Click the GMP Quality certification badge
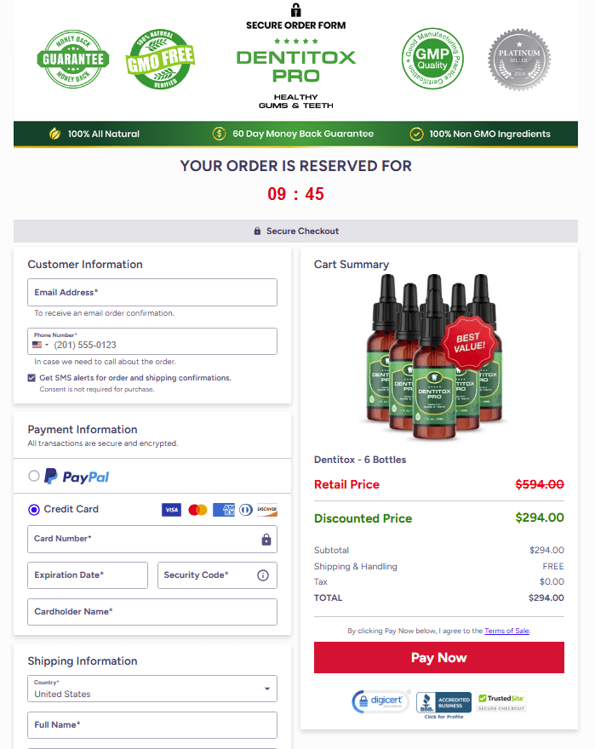Viewport: 595px width, 749px height. (x=432, y=58)
